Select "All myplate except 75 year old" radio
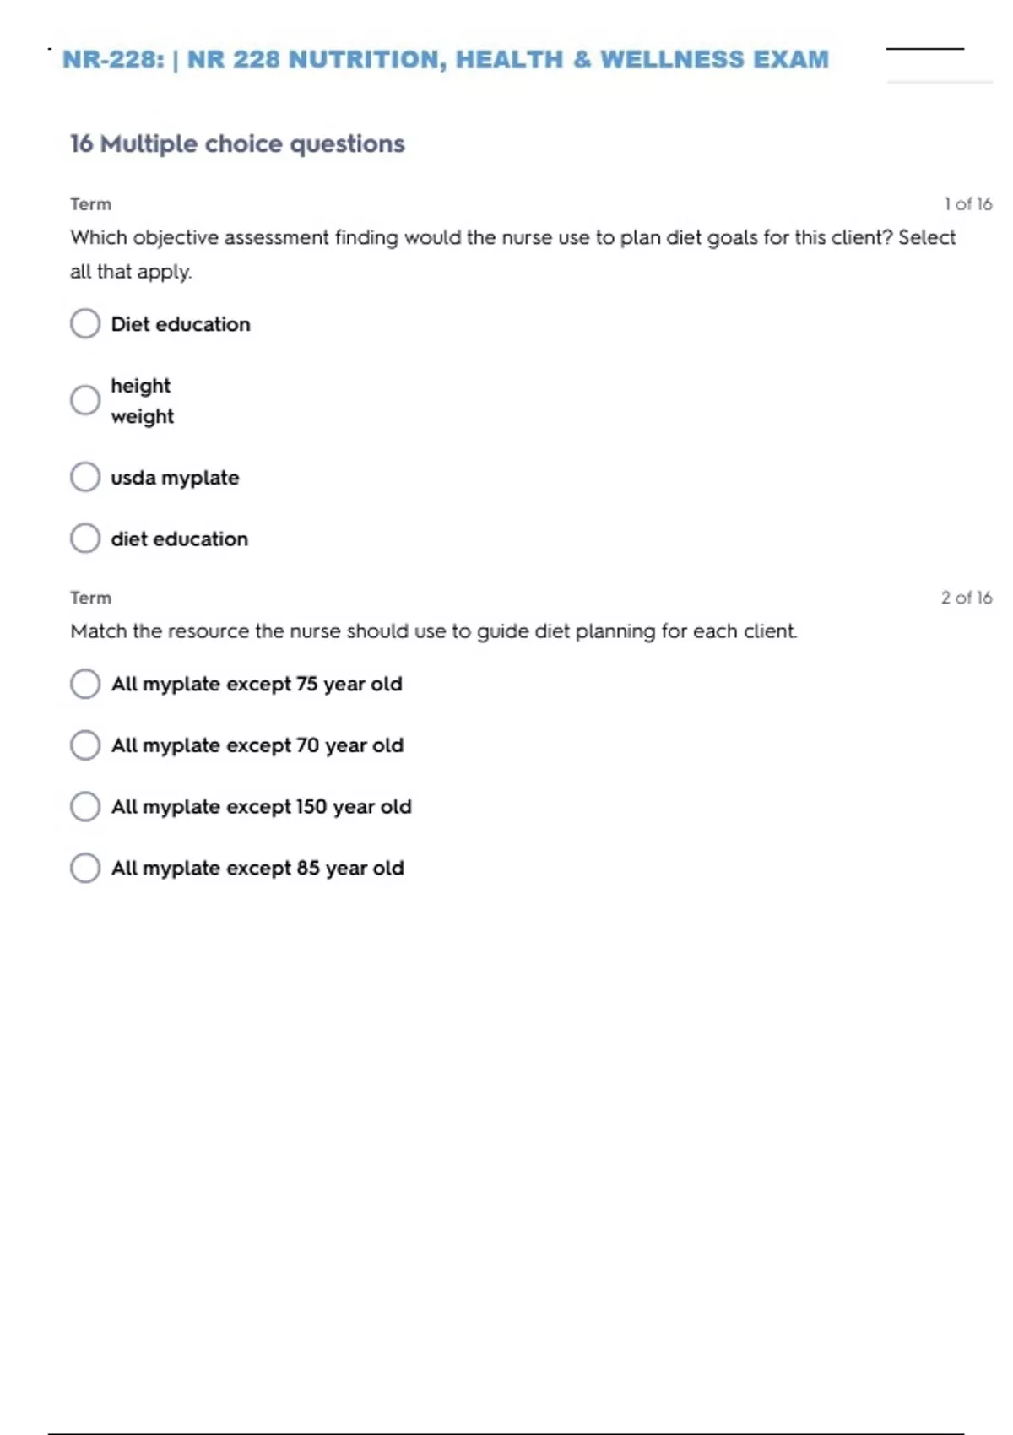The width and height of the screenshot is (1013, 1435). coord(85,684)
